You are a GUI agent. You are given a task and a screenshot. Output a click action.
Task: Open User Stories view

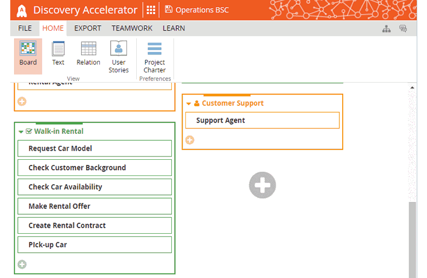pyautogui.click(x=118, y=57)
